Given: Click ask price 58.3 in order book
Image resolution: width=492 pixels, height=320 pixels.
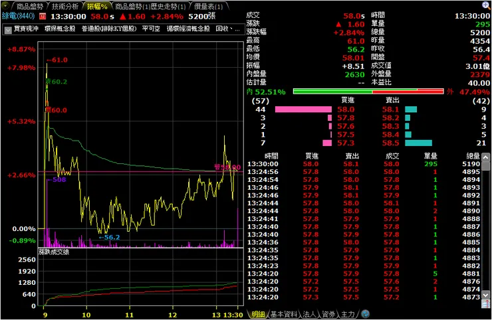Looking at the screenshot, I should 390,126.
